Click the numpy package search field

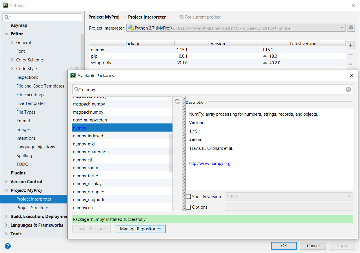[x=213, y=89]
